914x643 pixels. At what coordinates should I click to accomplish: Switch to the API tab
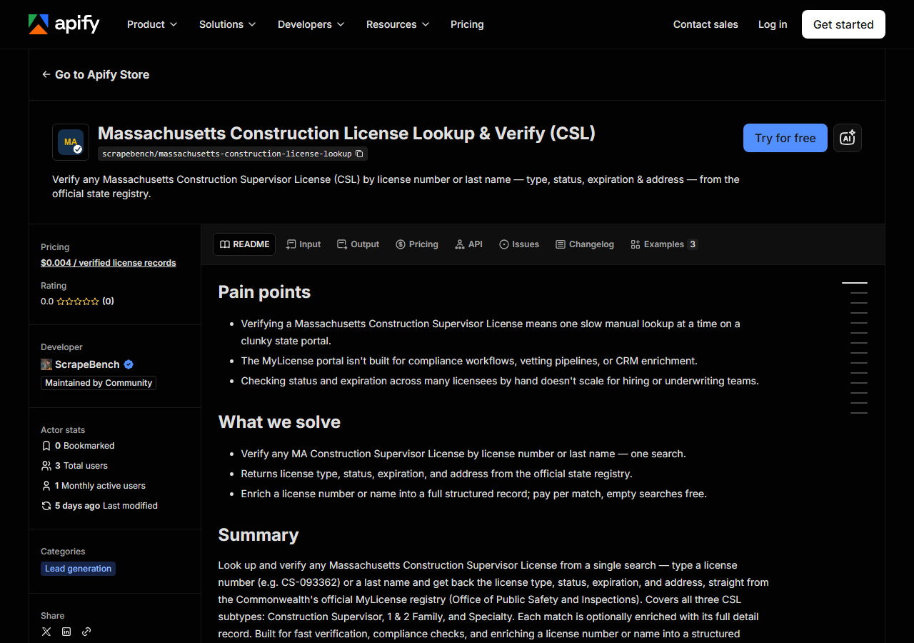(469, 244)
